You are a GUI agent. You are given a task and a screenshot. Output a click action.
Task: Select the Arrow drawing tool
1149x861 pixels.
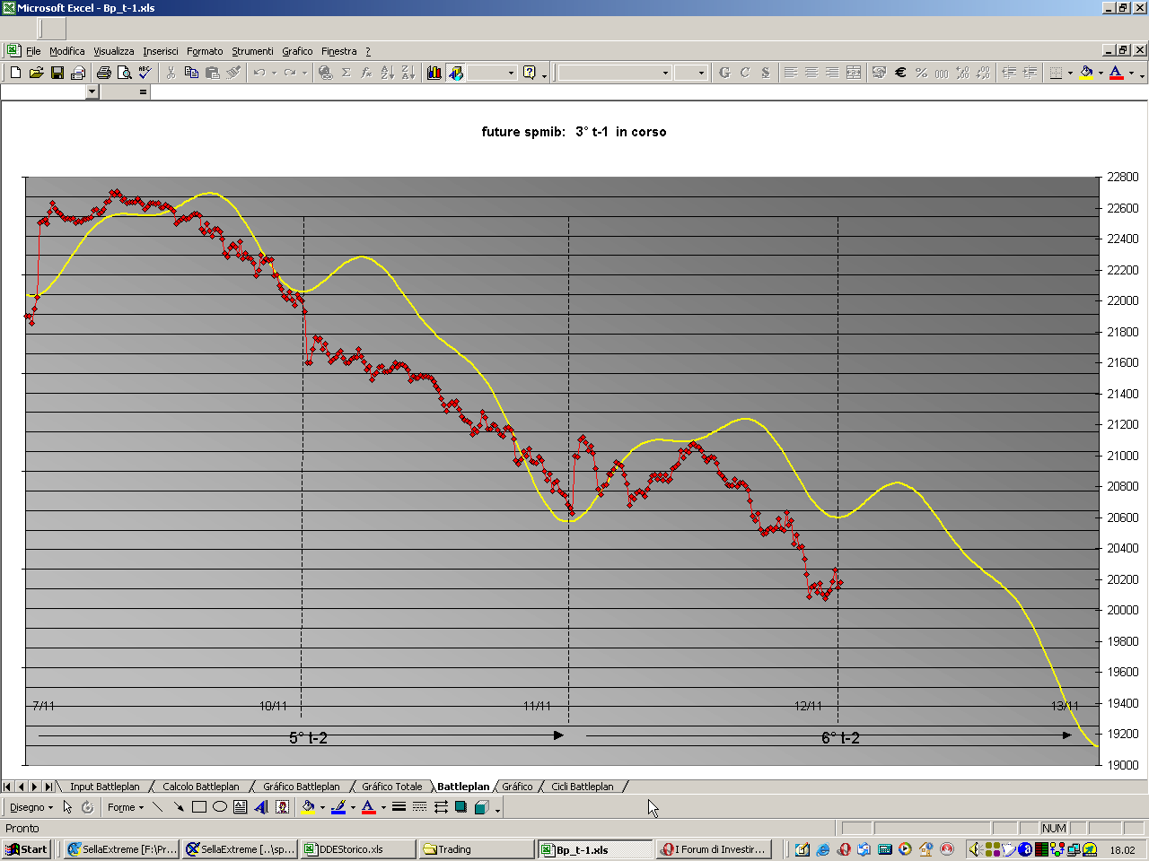coord(179,807)
